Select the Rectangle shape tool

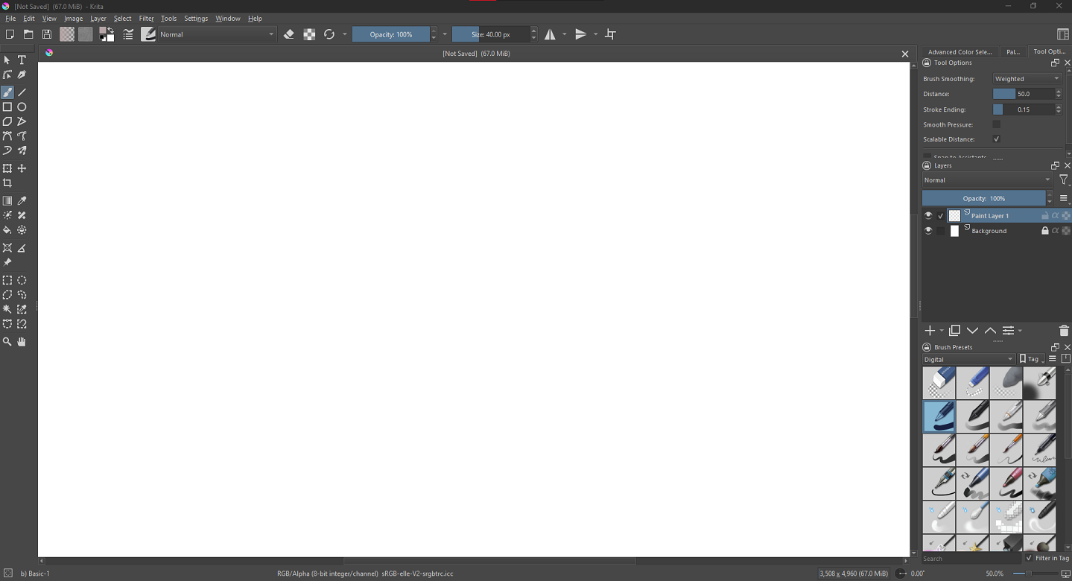7,107
